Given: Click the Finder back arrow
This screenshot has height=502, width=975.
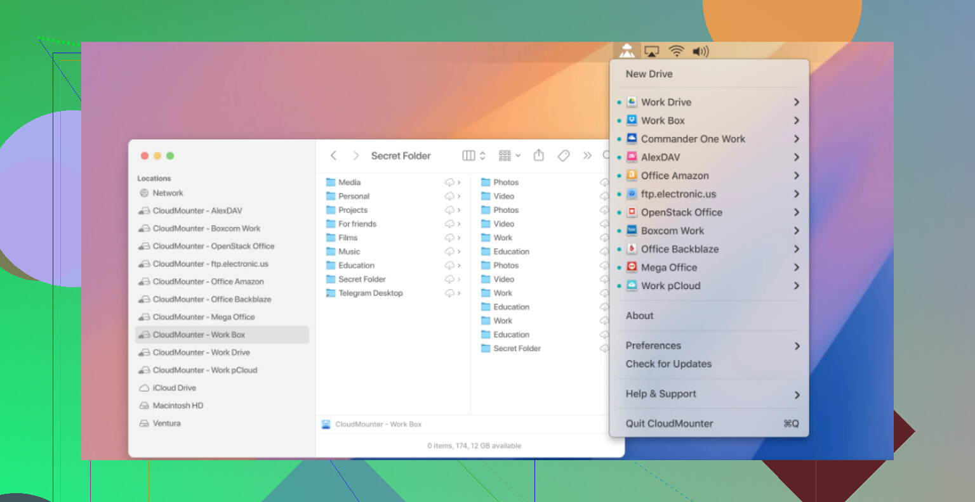Looking at the screenshot, I should point(334,155).
